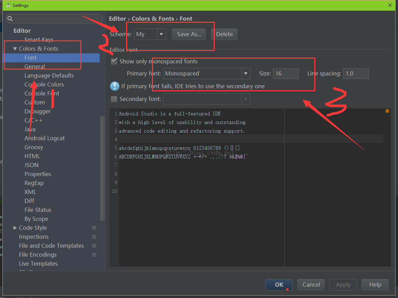The width and height of the screenshot is (398, 298).
Task: Click the Cancel button
Action: 311,285
